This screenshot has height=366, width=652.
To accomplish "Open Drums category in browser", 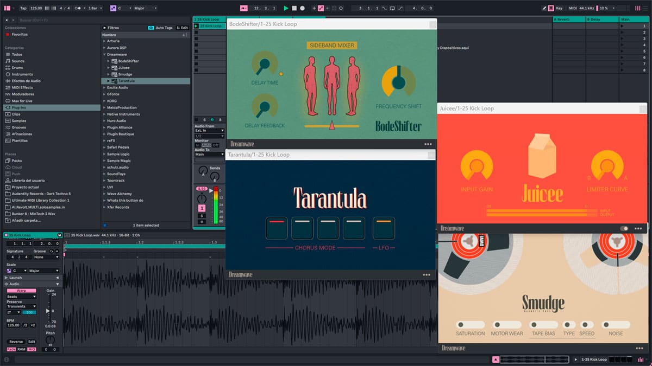I will coord(17,68).
